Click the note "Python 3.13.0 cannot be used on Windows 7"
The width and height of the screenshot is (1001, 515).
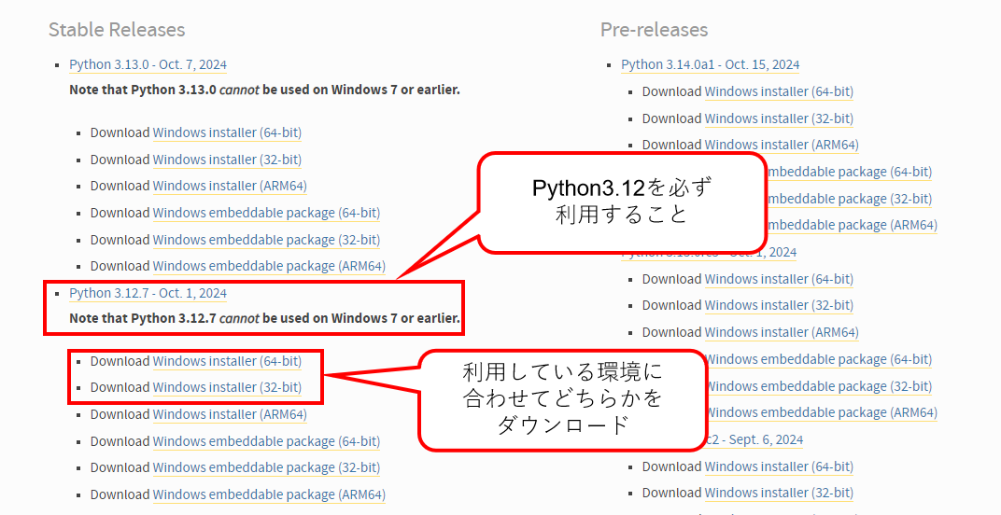[x=264, y=90]
